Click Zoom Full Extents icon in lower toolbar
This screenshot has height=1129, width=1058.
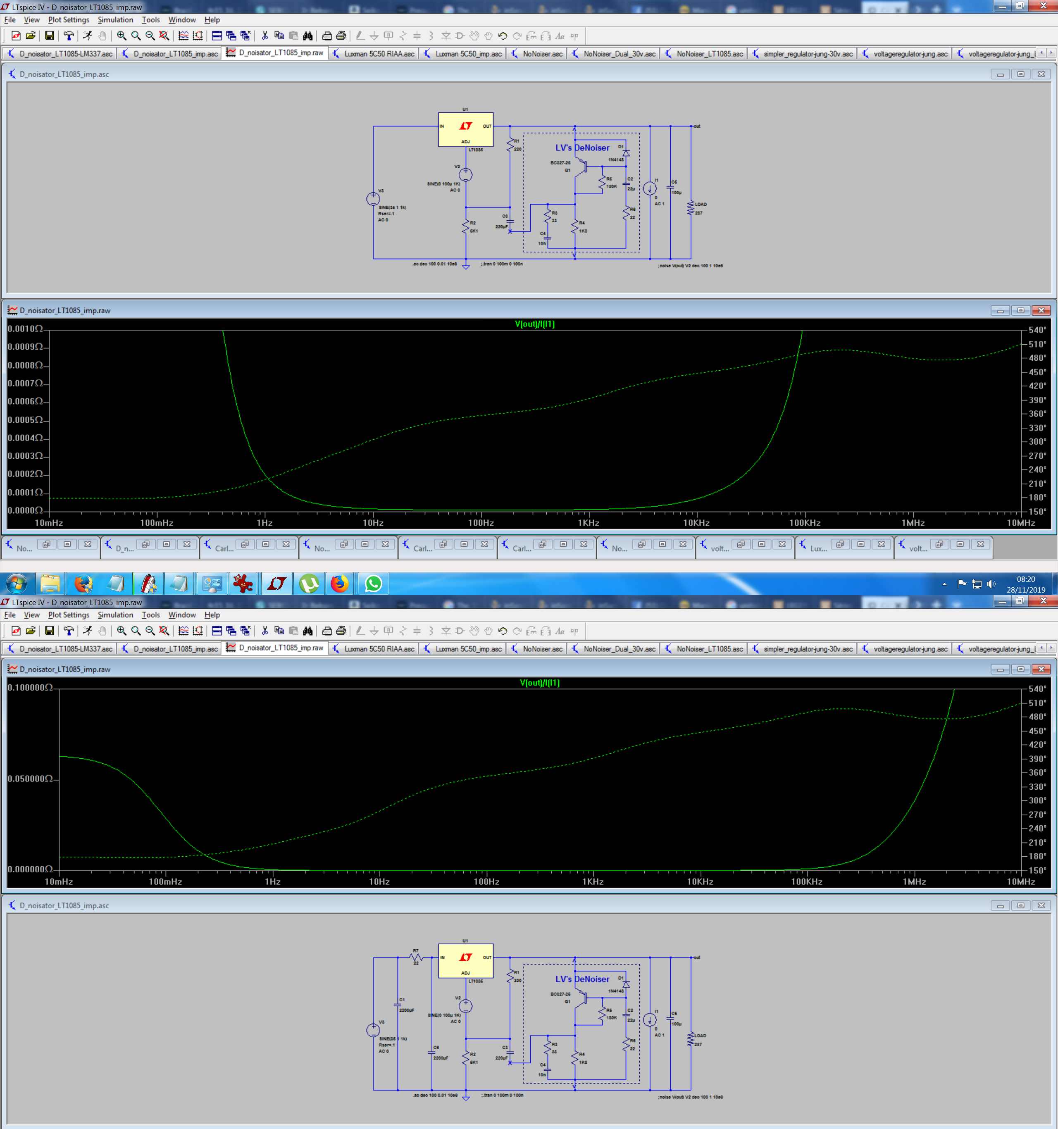click(164, 631)
